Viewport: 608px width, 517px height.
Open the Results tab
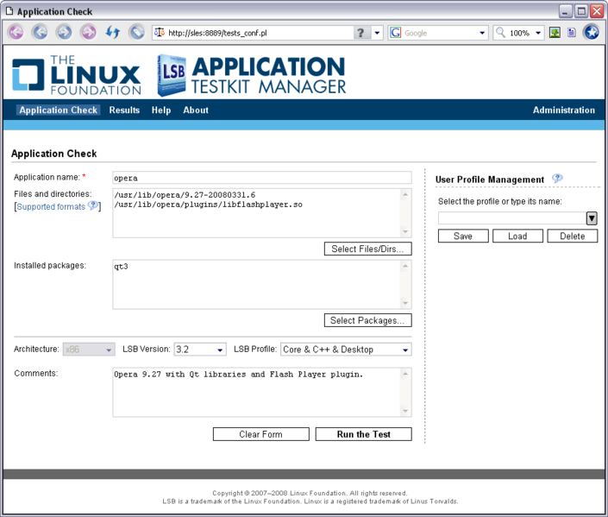(124, 110)
